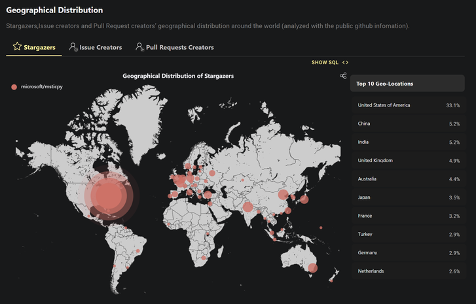Click the bubble over India on the map
This screenshot has height=304, width=476.
tap(248, 207)
